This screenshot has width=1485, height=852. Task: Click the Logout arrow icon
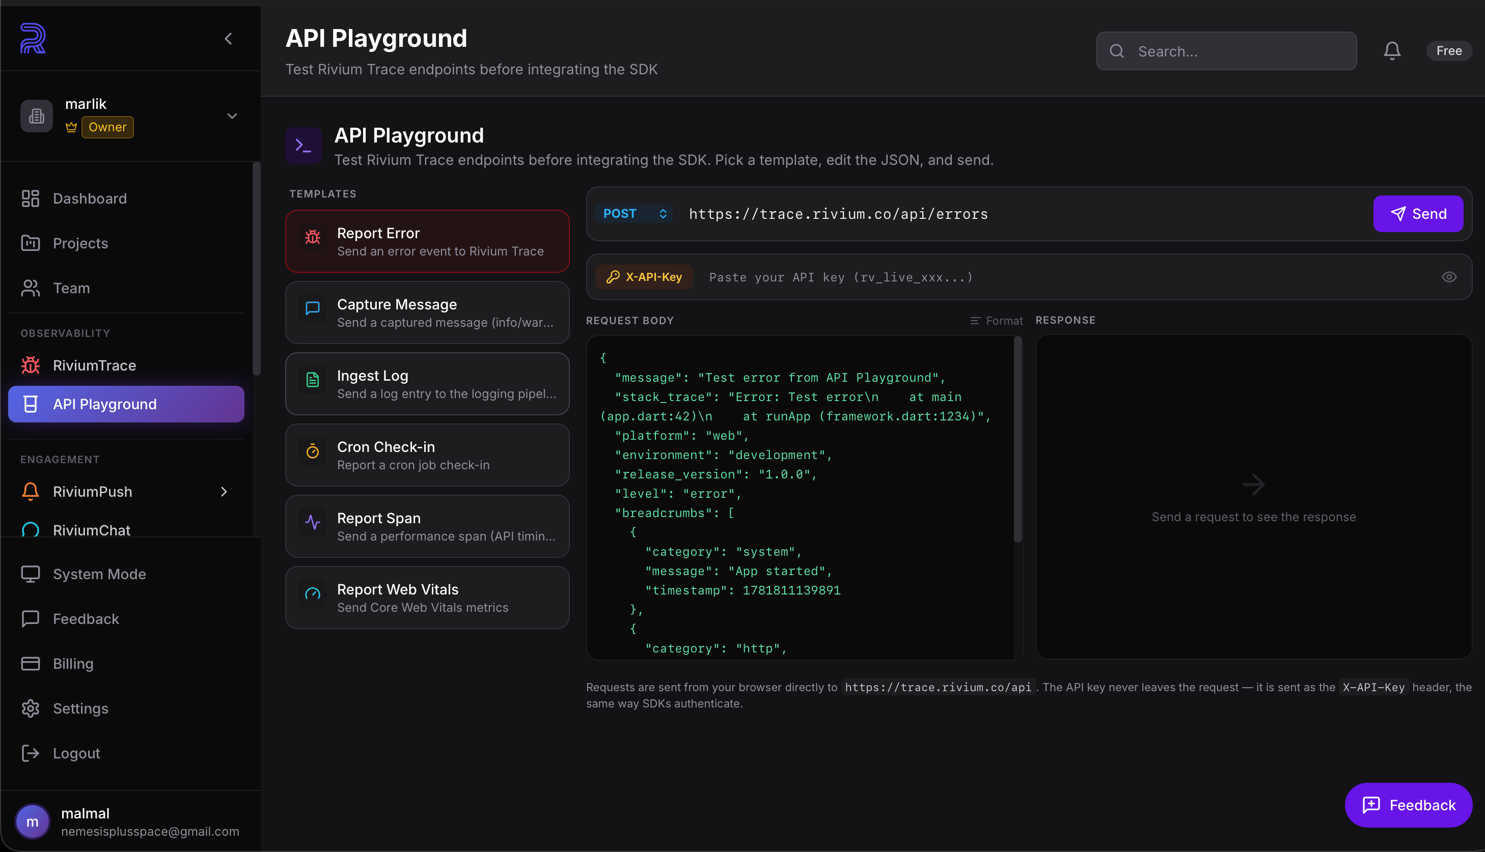coord(31,753)
